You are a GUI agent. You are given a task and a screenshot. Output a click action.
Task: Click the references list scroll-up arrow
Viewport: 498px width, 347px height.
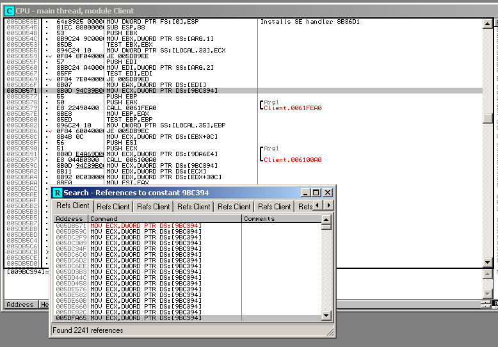tap(326, 219)
